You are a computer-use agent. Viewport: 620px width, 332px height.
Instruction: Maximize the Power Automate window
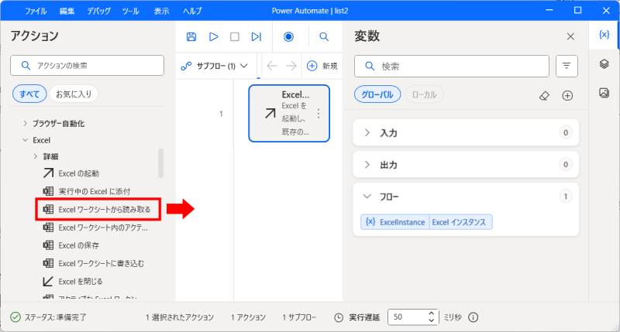577,10
